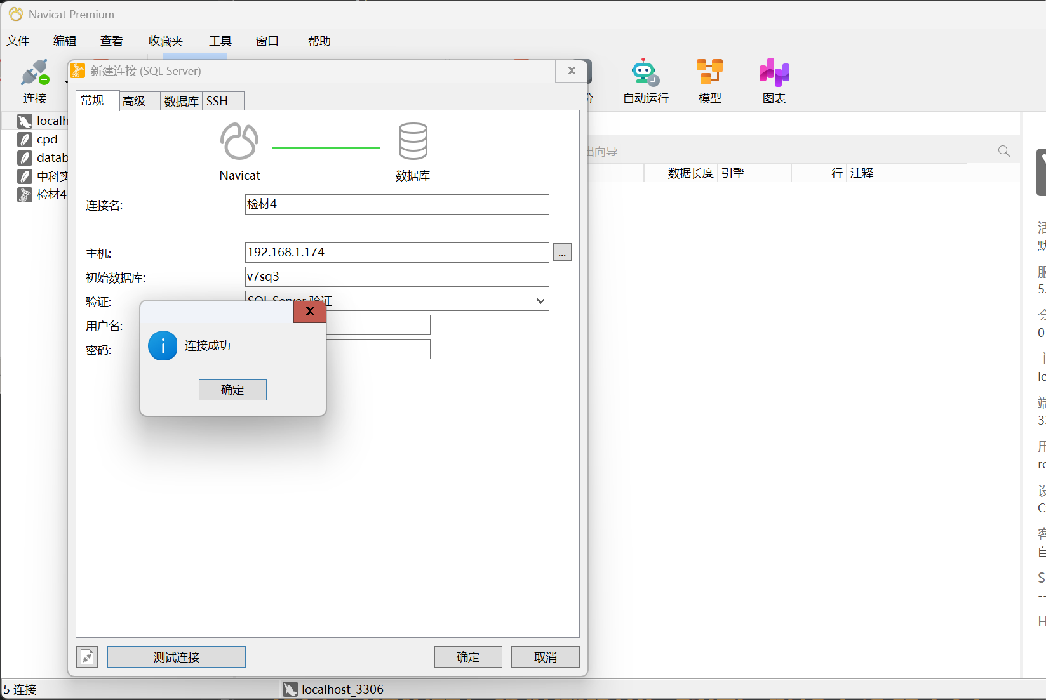Switch to the SSH tab
This screenshot has height=700, width=1046.
(217, 102)
